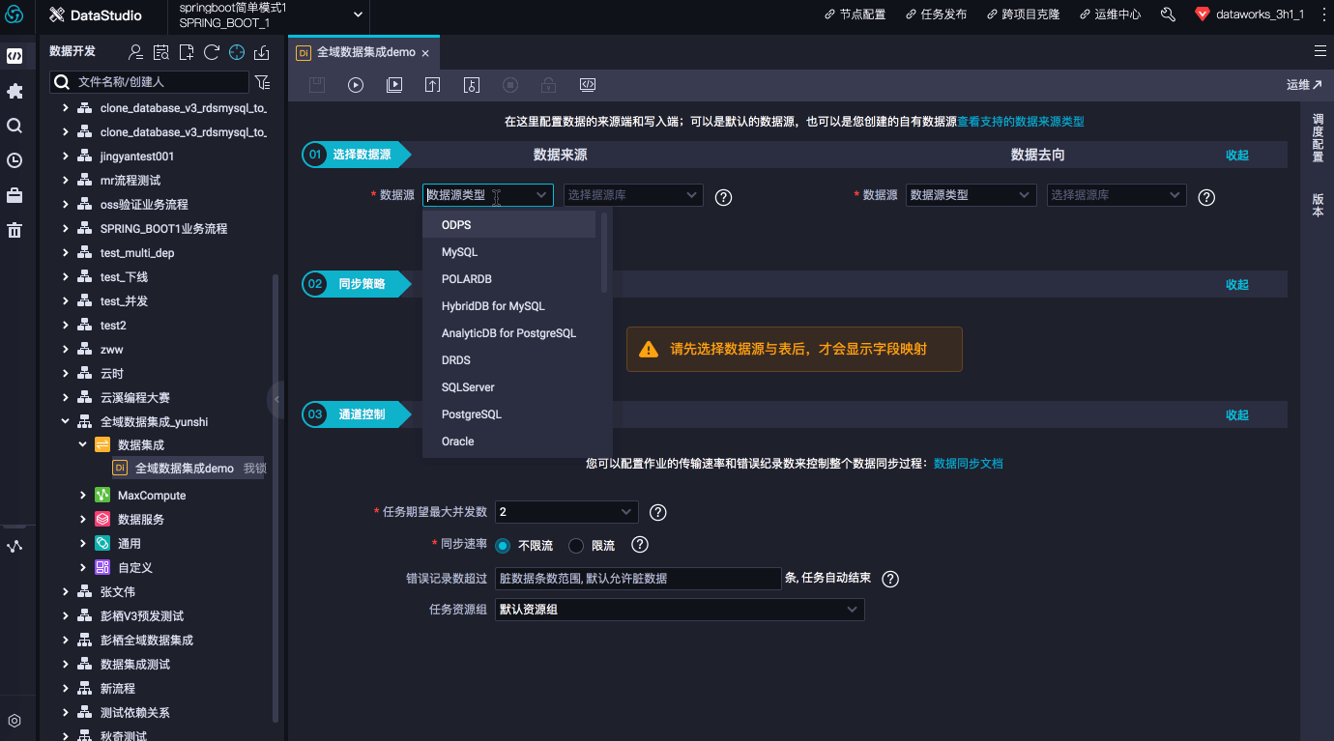Click help icon next to source 选择据源库

[x=723, y=197]
